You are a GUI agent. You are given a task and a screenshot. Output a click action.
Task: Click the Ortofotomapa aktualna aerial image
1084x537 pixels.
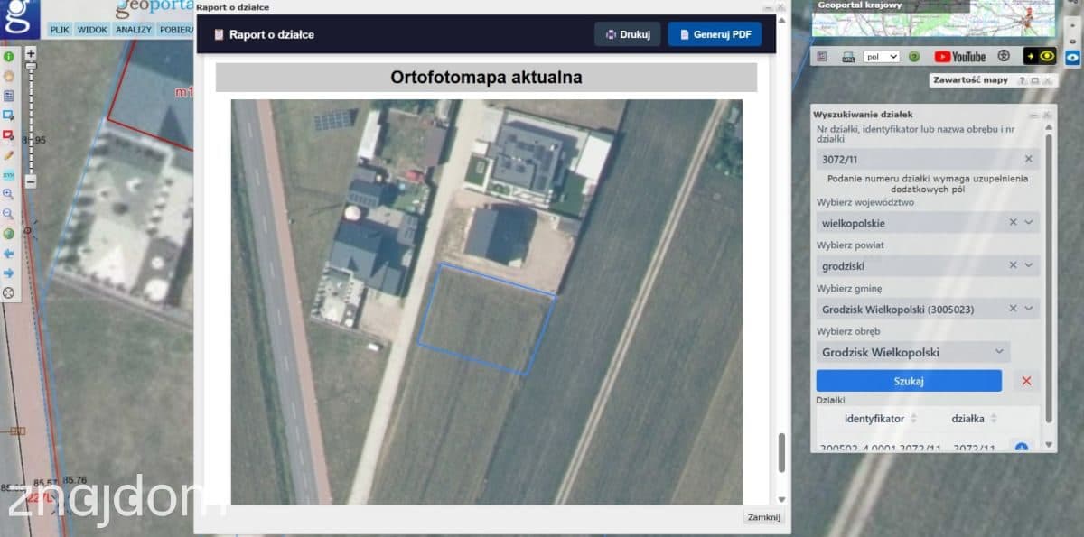(487, 301)
